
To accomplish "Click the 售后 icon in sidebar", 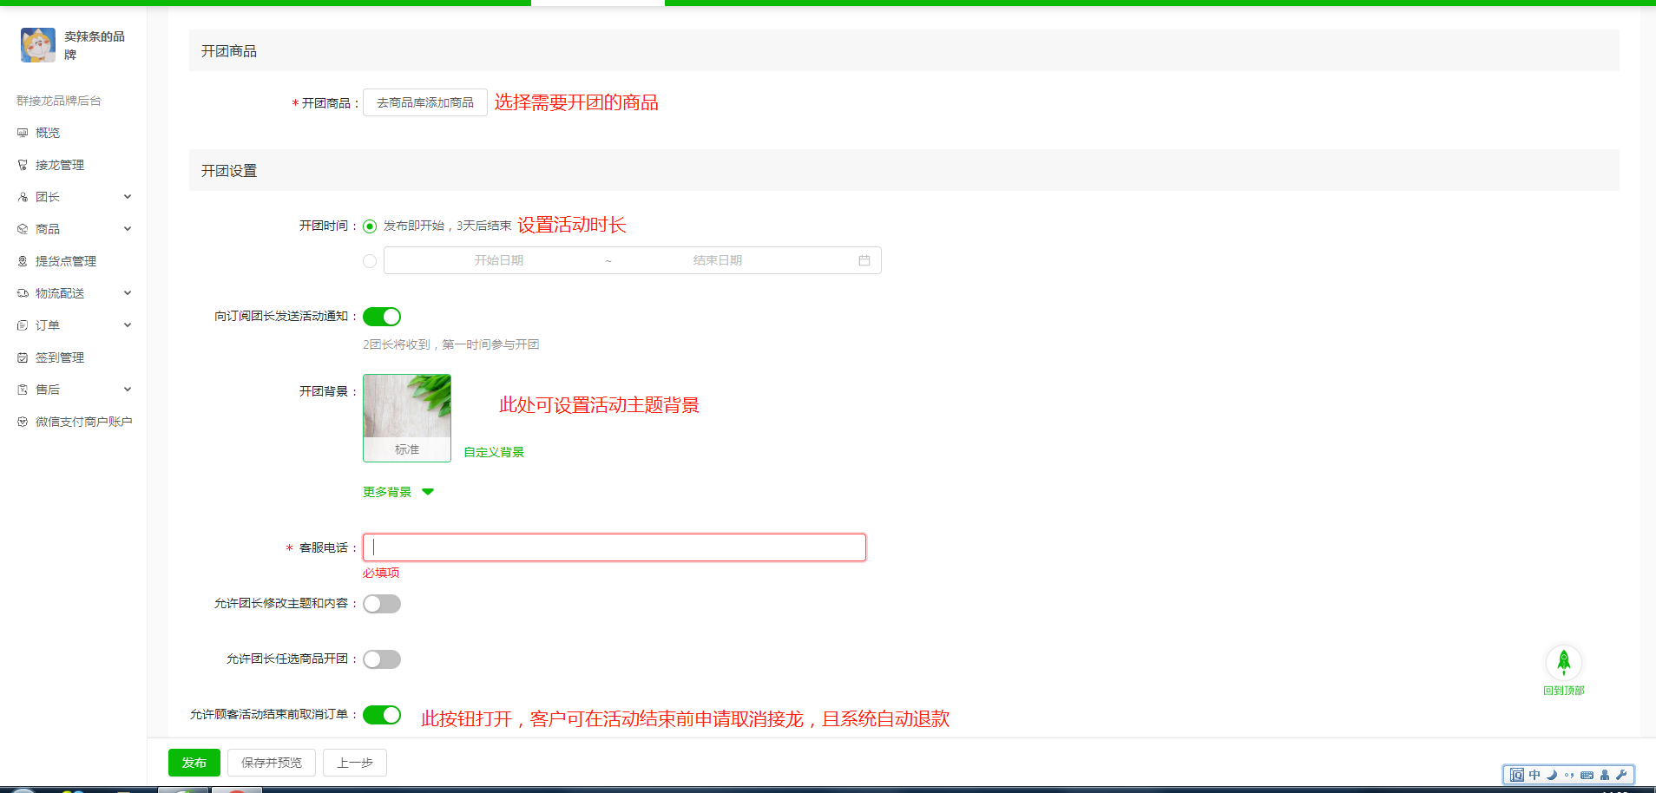I will [23, 390].
